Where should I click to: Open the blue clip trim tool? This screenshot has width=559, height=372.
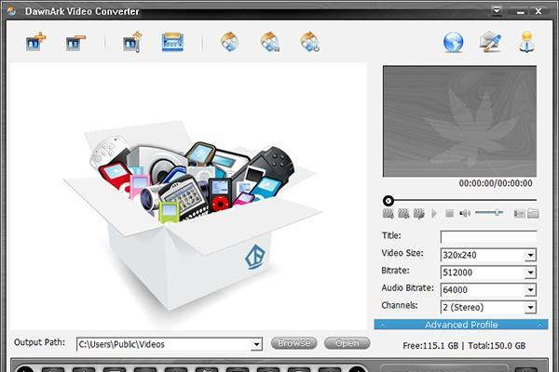[x=172, y=42]
